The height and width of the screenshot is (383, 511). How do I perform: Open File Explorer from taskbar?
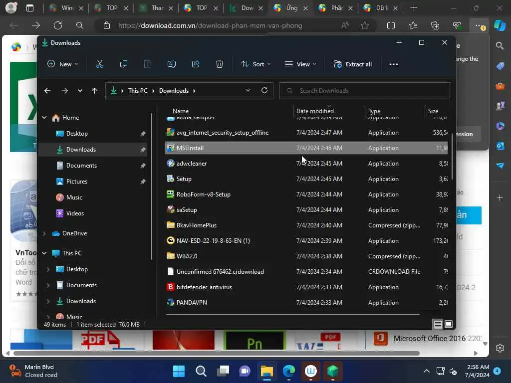coord(266,371)
